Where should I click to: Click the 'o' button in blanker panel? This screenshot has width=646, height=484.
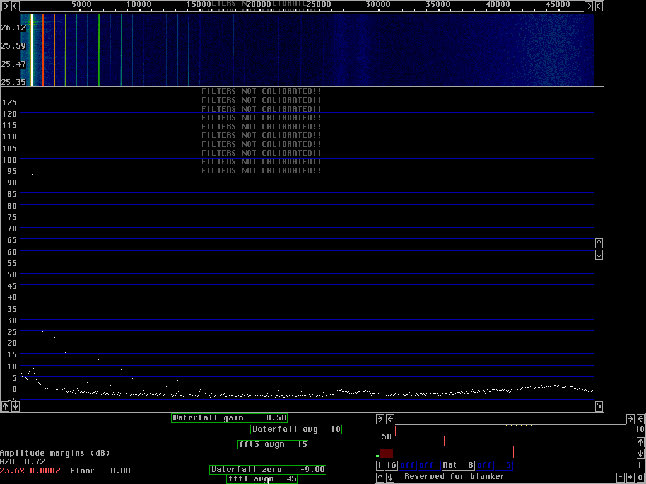641,478
